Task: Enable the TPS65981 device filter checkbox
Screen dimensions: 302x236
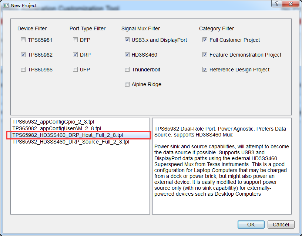Action: pos(23,40)
